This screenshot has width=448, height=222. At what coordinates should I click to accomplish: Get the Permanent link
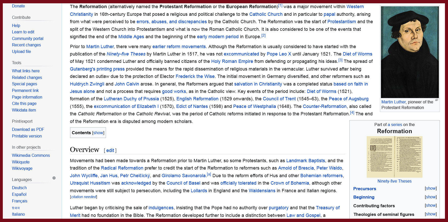tap(25, 91)
